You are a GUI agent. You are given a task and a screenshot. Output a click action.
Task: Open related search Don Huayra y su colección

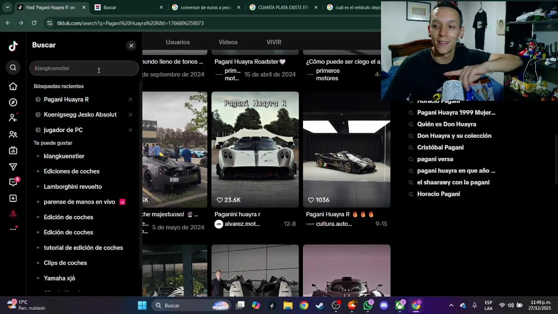click(x=454, y=136)
